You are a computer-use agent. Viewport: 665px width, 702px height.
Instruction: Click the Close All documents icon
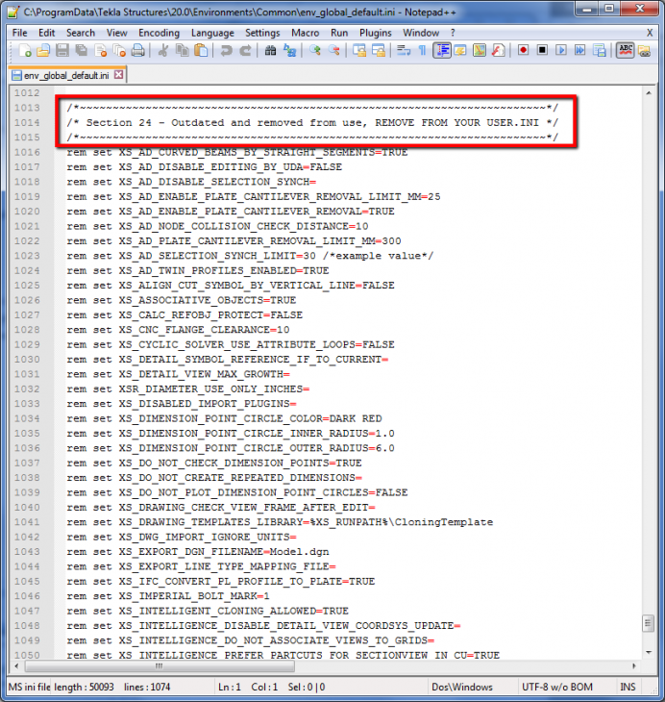[x=119, y=51]
